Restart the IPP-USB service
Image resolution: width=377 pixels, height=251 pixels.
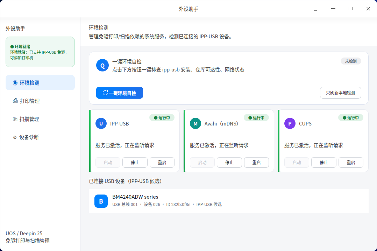coord(162,162)
